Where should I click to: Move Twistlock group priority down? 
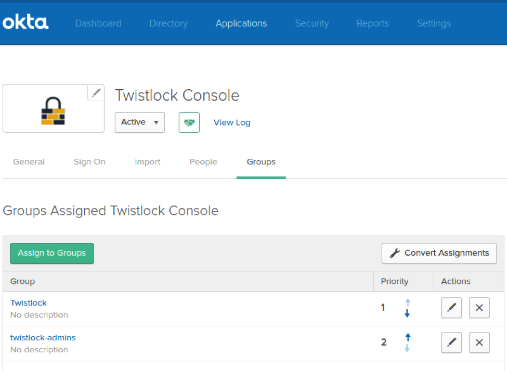tap(407, 313)
